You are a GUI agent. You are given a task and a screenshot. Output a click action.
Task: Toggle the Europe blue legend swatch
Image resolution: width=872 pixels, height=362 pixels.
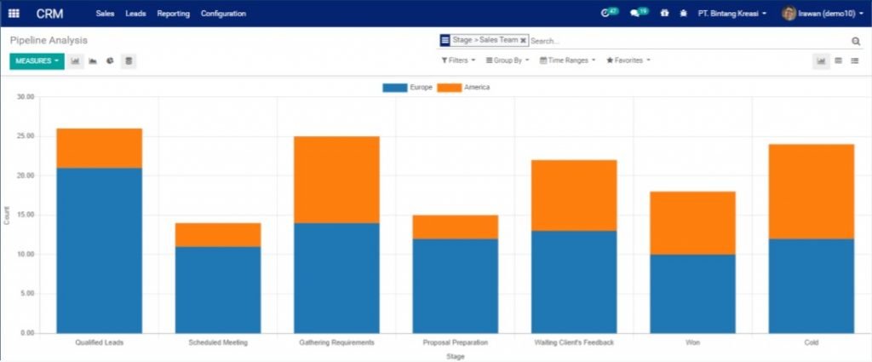(395, 88)
